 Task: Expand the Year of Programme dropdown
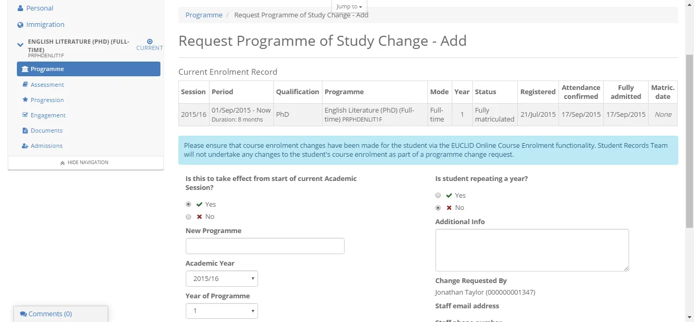[221, 311]
